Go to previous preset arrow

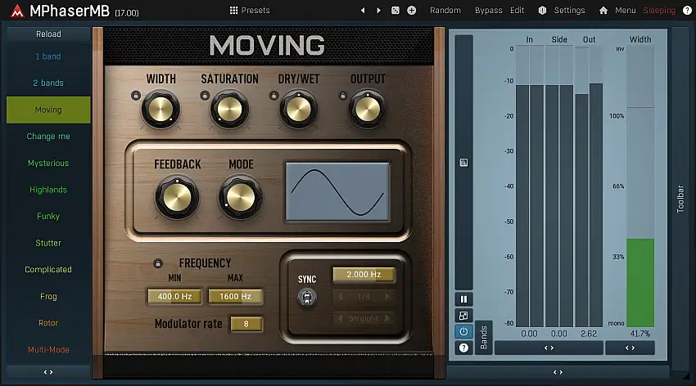point(363,10)
